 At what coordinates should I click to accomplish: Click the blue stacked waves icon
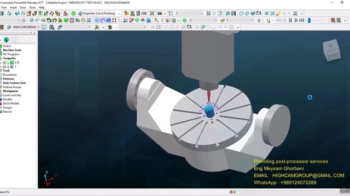pyautogui.click(x=108, y=21)
